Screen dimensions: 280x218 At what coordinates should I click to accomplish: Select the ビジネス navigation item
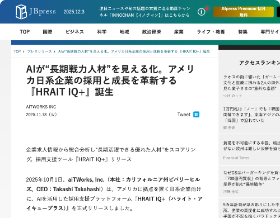coord(74,32)
